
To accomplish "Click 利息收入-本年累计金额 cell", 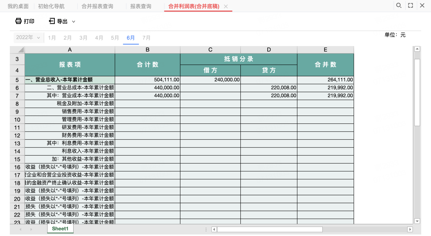I will pyautogui.click(x=70, y=151).
